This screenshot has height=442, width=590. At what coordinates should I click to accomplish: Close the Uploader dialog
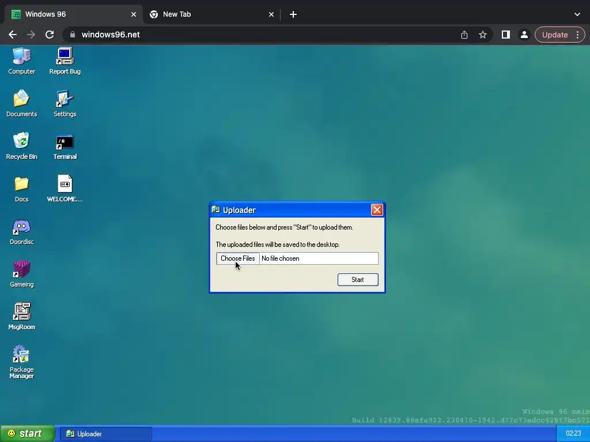[377, 209]
